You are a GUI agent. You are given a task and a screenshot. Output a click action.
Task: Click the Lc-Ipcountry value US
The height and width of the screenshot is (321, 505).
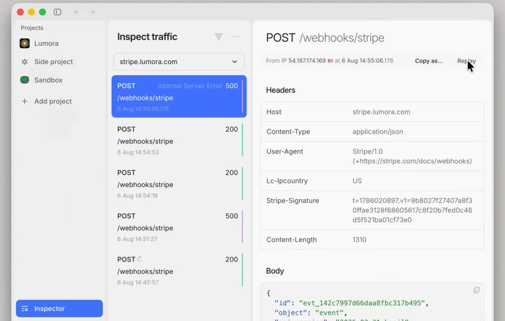click(x=357, y=181)
